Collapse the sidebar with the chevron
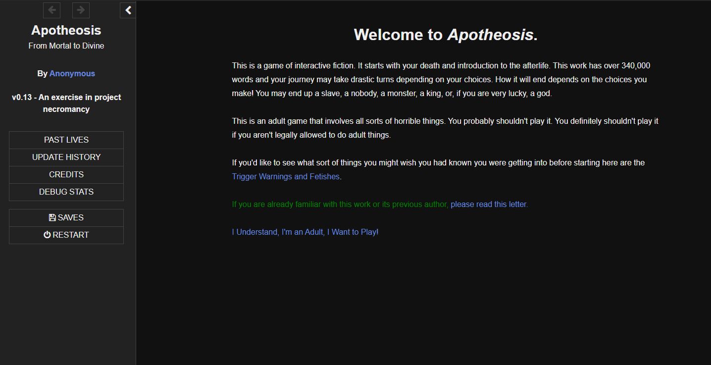 click(128, 10)
